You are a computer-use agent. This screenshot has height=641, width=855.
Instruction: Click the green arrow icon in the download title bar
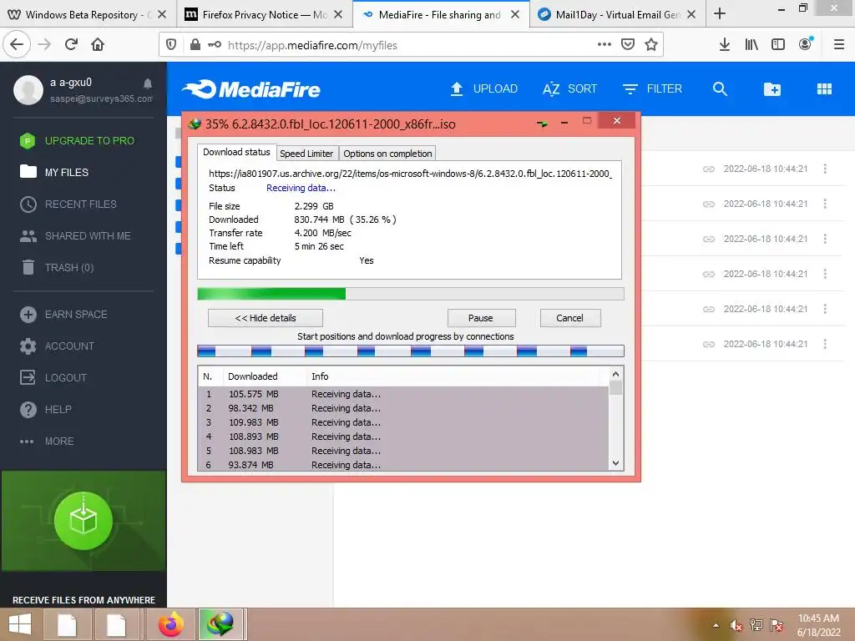click(x=542, y=124)
